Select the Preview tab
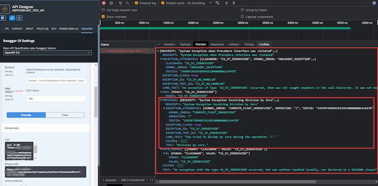 200,44
